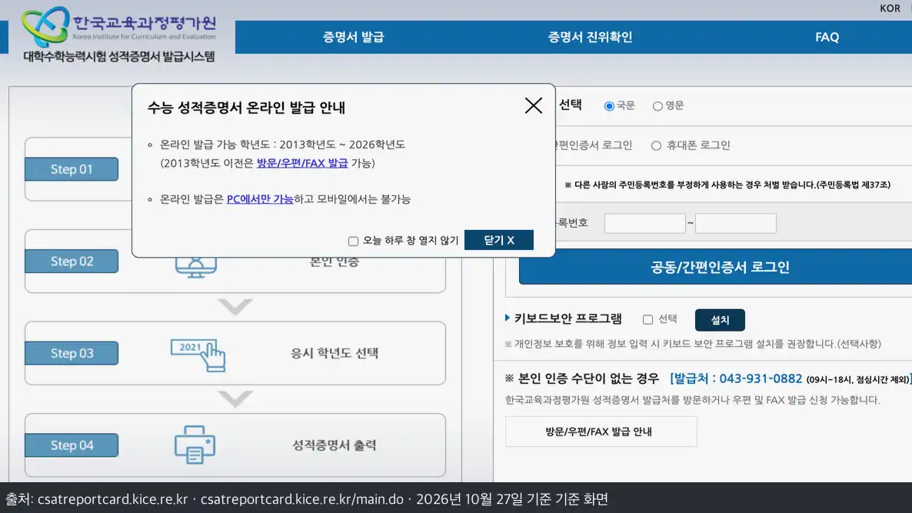Open the FAQ menu
912x513 pixels.
827,37
